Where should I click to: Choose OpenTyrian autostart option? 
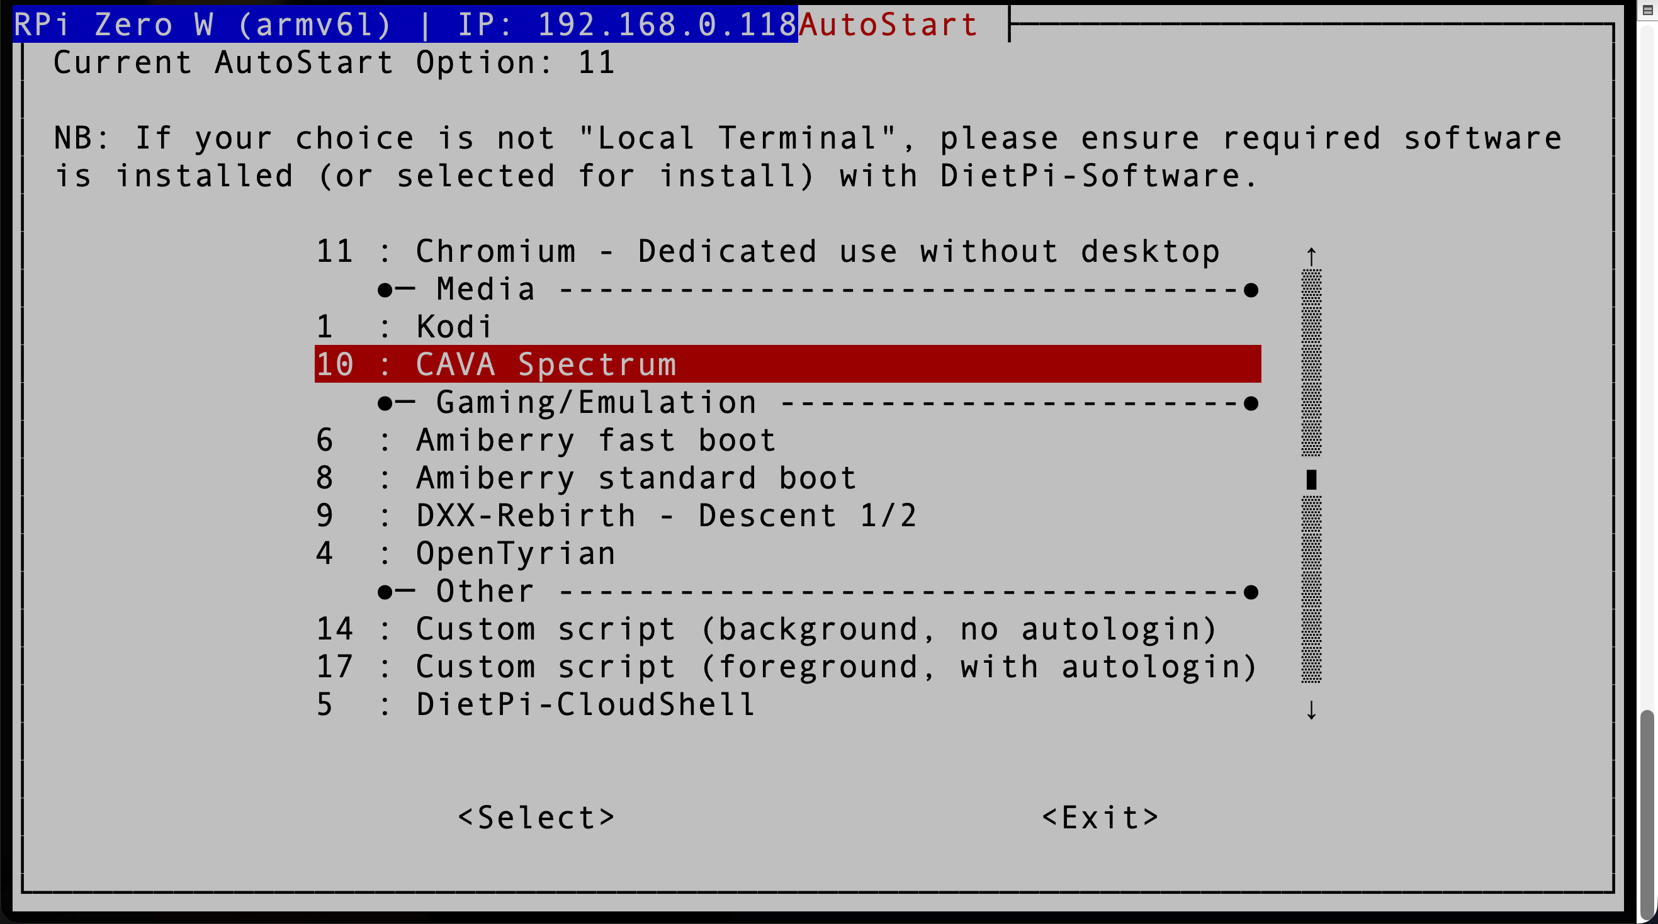point(787,553)
